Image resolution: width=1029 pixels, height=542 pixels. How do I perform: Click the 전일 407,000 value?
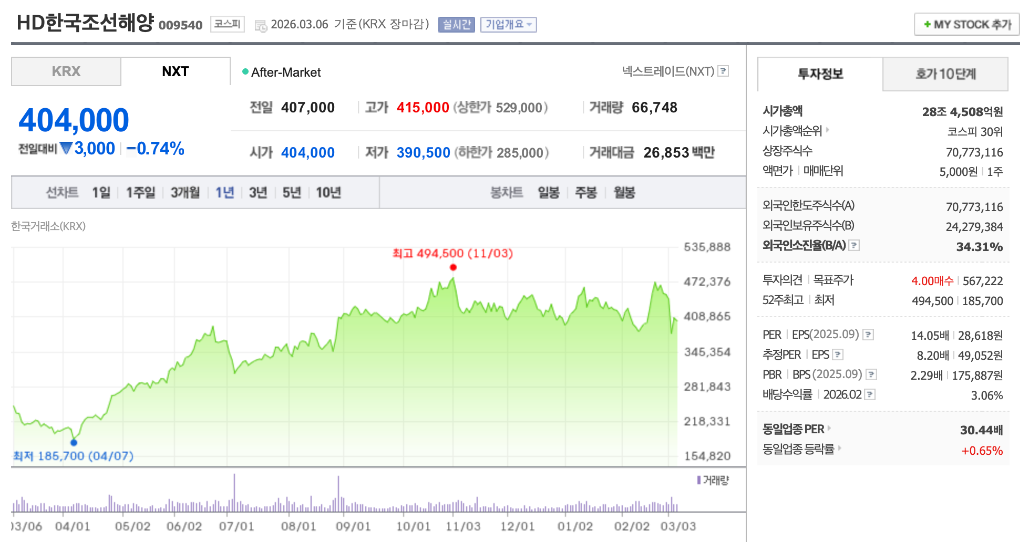point(308,108)
